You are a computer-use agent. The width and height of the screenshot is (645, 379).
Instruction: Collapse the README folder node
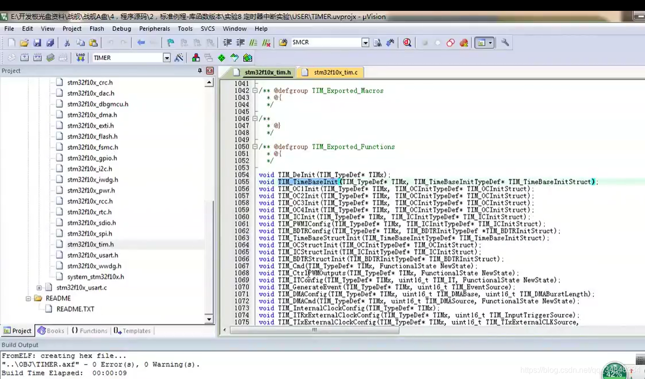pos(28,298)
